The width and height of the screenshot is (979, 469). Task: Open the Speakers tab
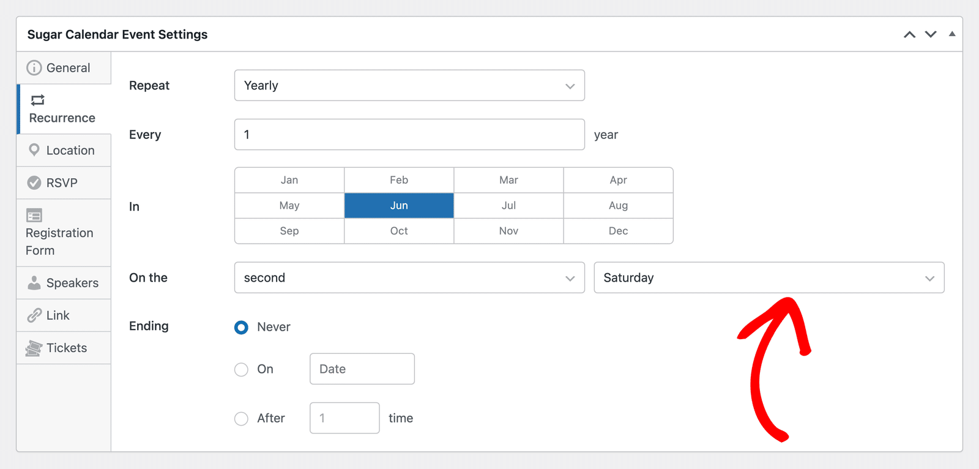[x=64, y=283]
